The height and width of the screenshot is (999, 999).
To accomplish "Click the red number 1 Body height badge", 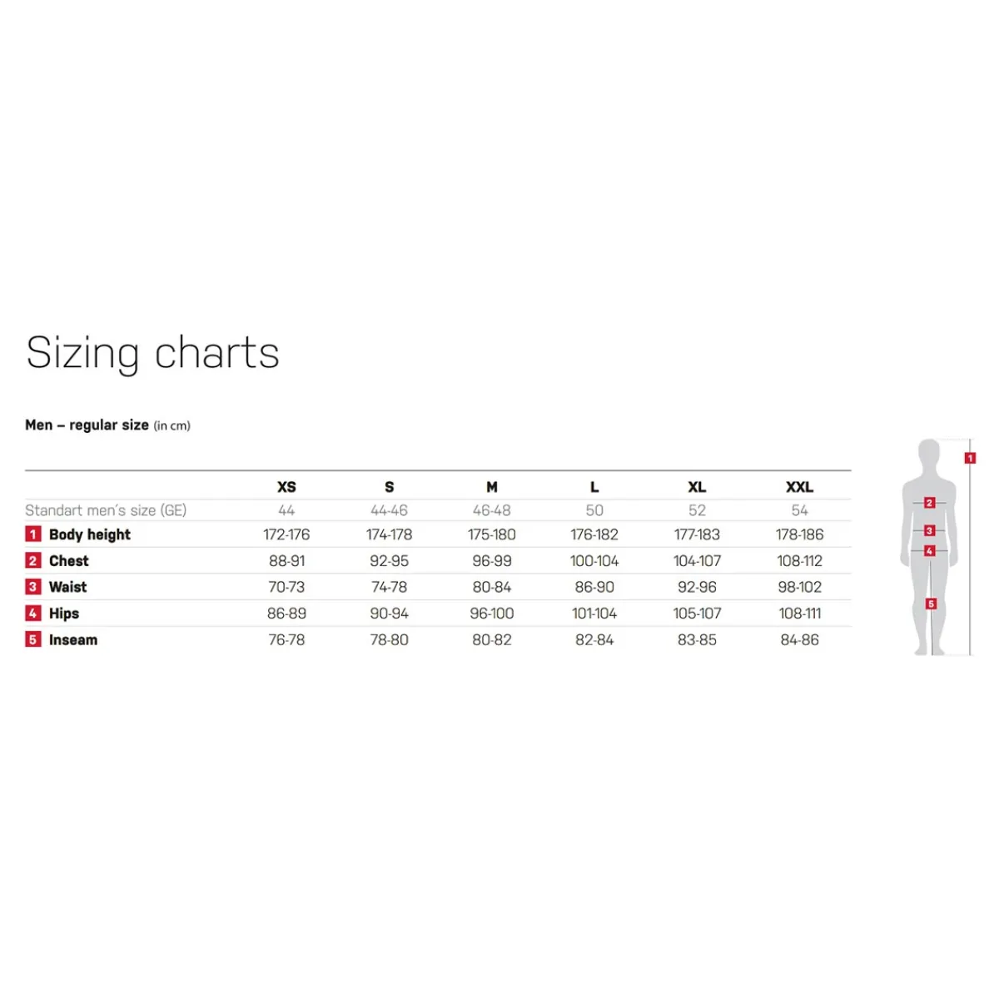I will (33, 534).
